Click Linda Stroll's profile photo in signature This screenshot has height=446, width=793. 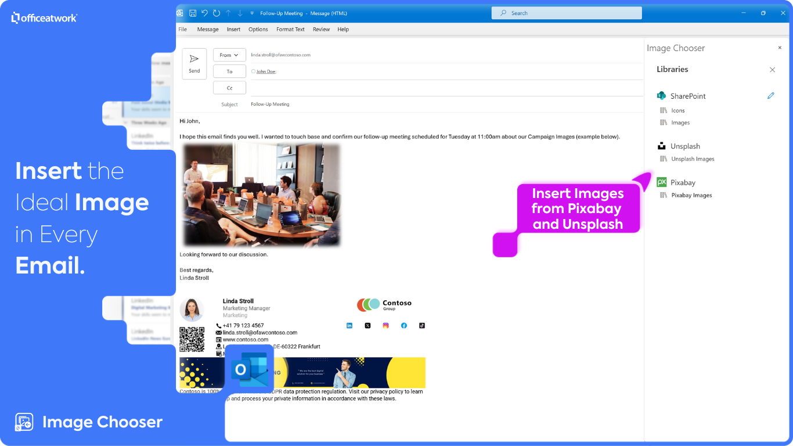(192, 310)
